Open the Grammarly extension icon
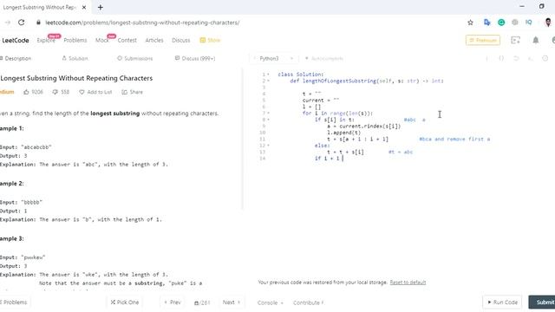555x312 pixels. (501, 23)
